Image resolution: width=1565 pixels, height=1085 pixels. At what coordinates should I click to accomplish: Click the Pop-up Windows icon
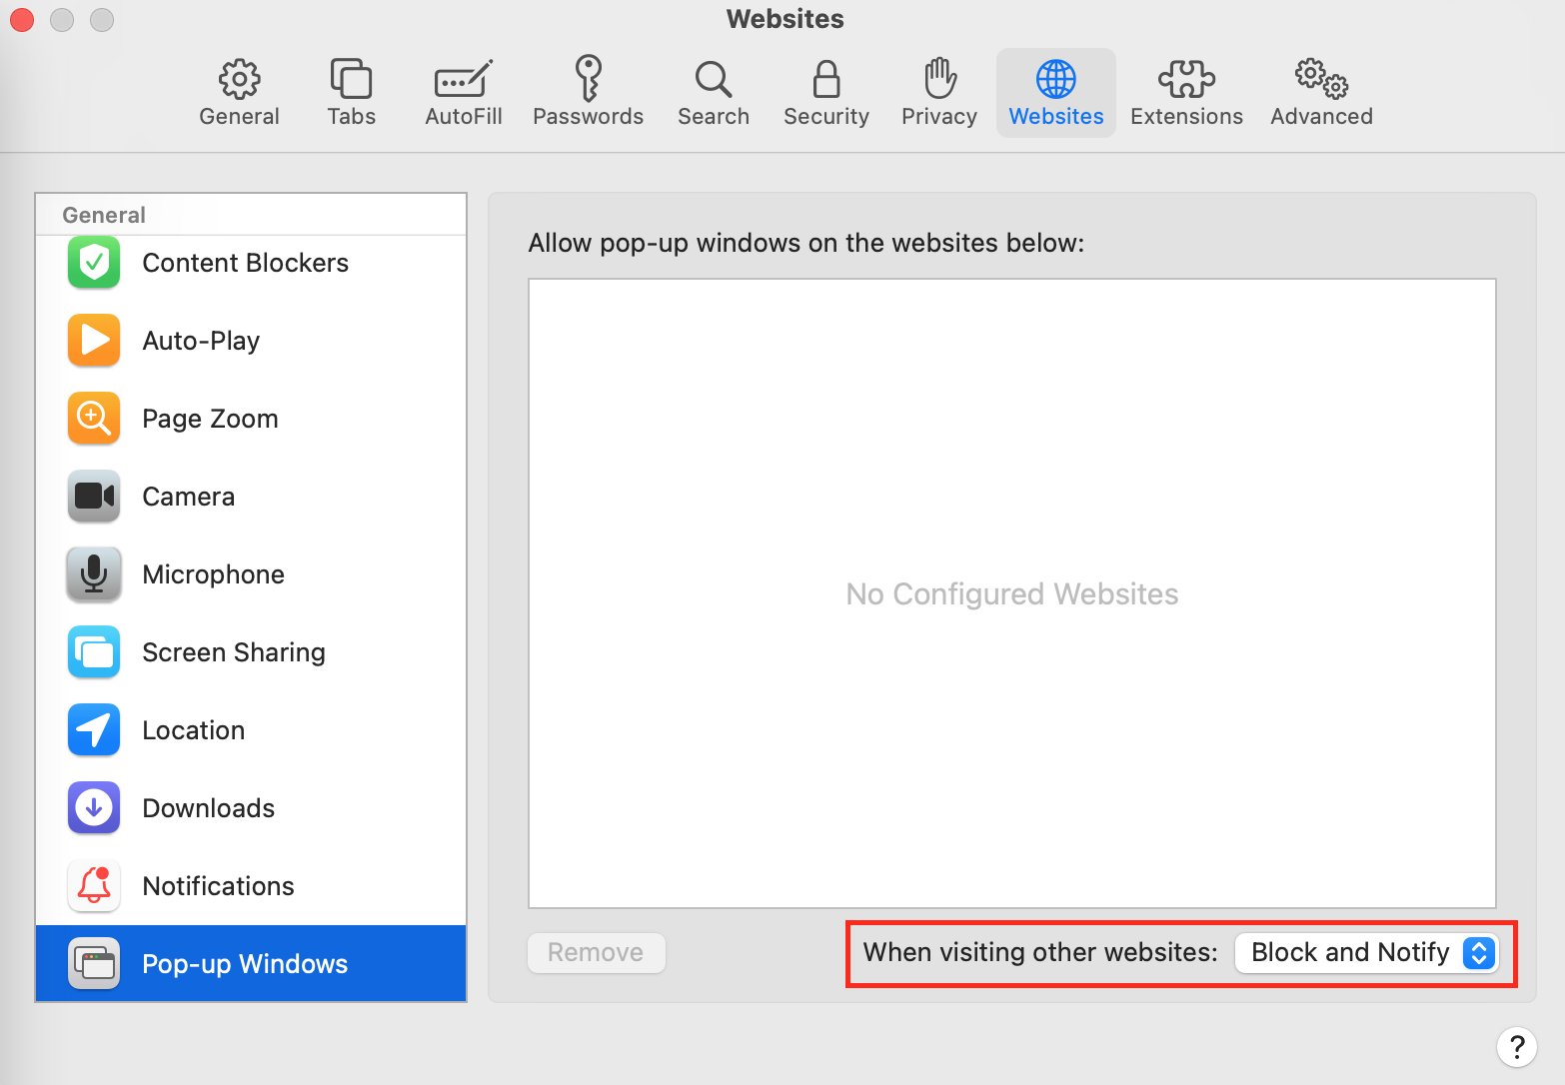point(94,964)
